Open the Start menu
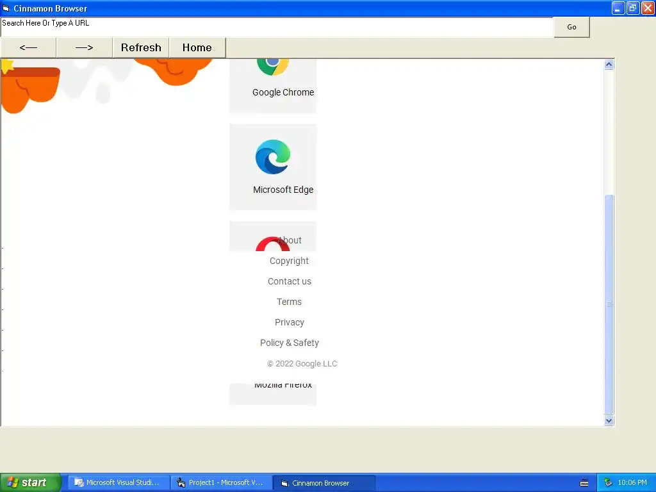 coord(30,482)
